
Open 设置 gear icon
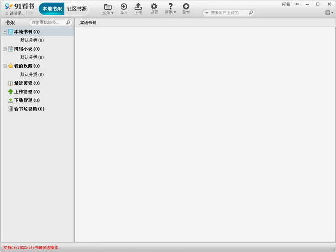(x=154, y=6)
